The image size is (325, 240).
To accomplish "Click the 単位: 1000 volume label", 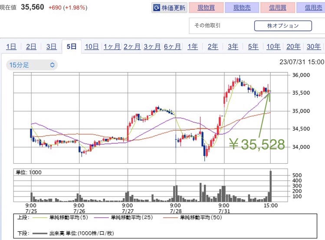I will click(29, 172).
